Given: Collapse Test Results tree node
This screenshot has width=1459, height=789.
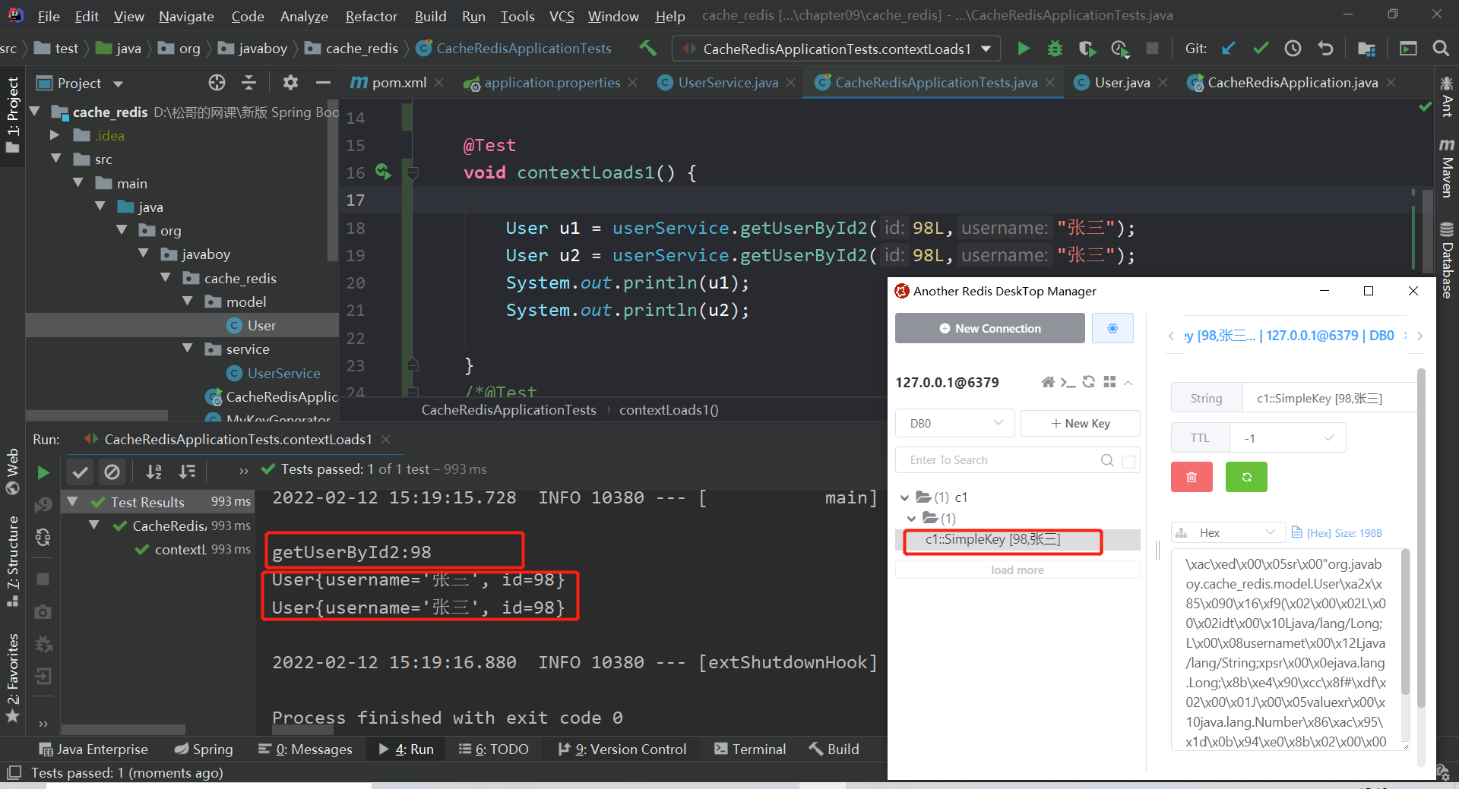Looking at the screenshot, I should 73,501.
